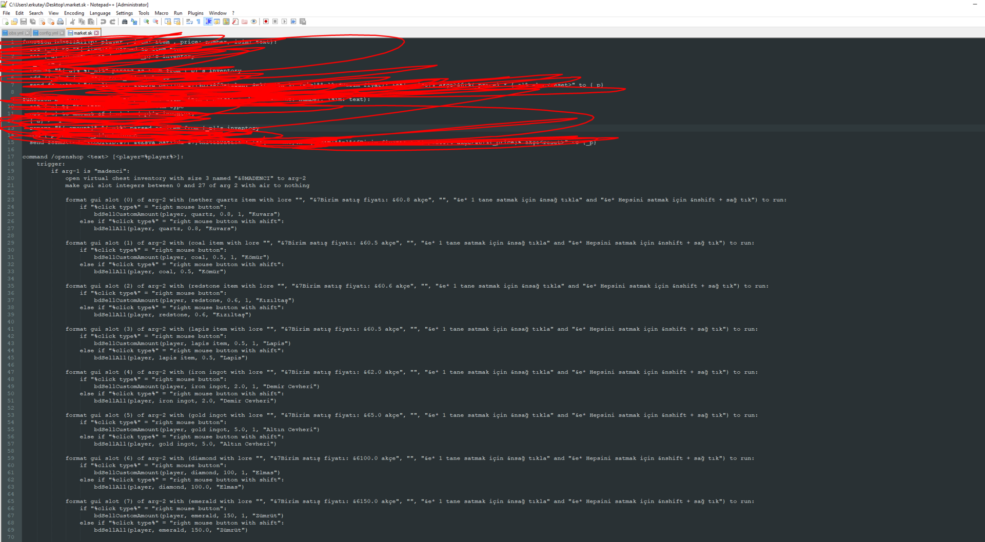
Task: Toggle the Indent Guide button
Action: click(208, 22)
